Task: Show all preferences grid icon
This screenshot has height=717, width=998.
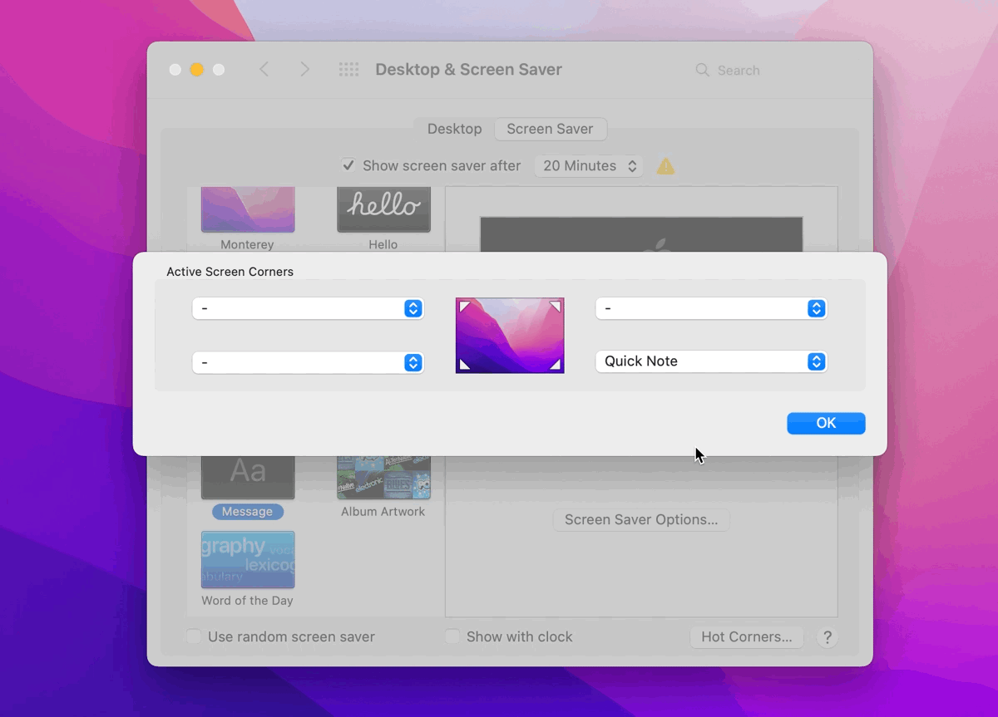Action: pos(348,70)
